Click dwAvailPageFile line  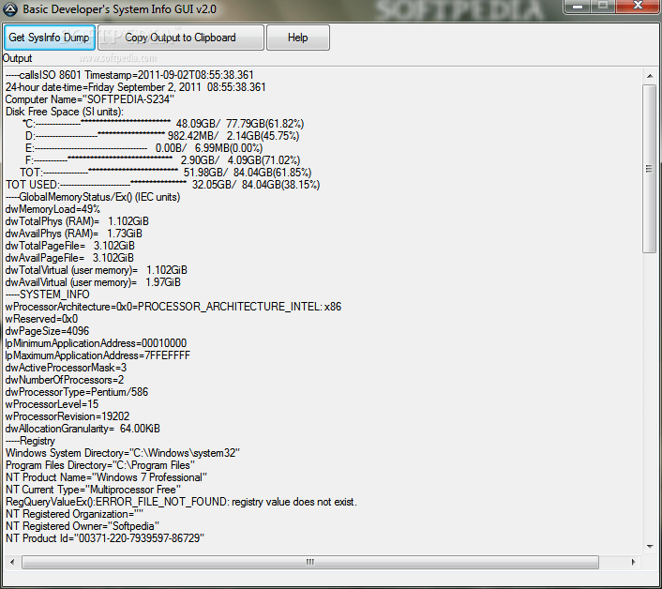69,258
